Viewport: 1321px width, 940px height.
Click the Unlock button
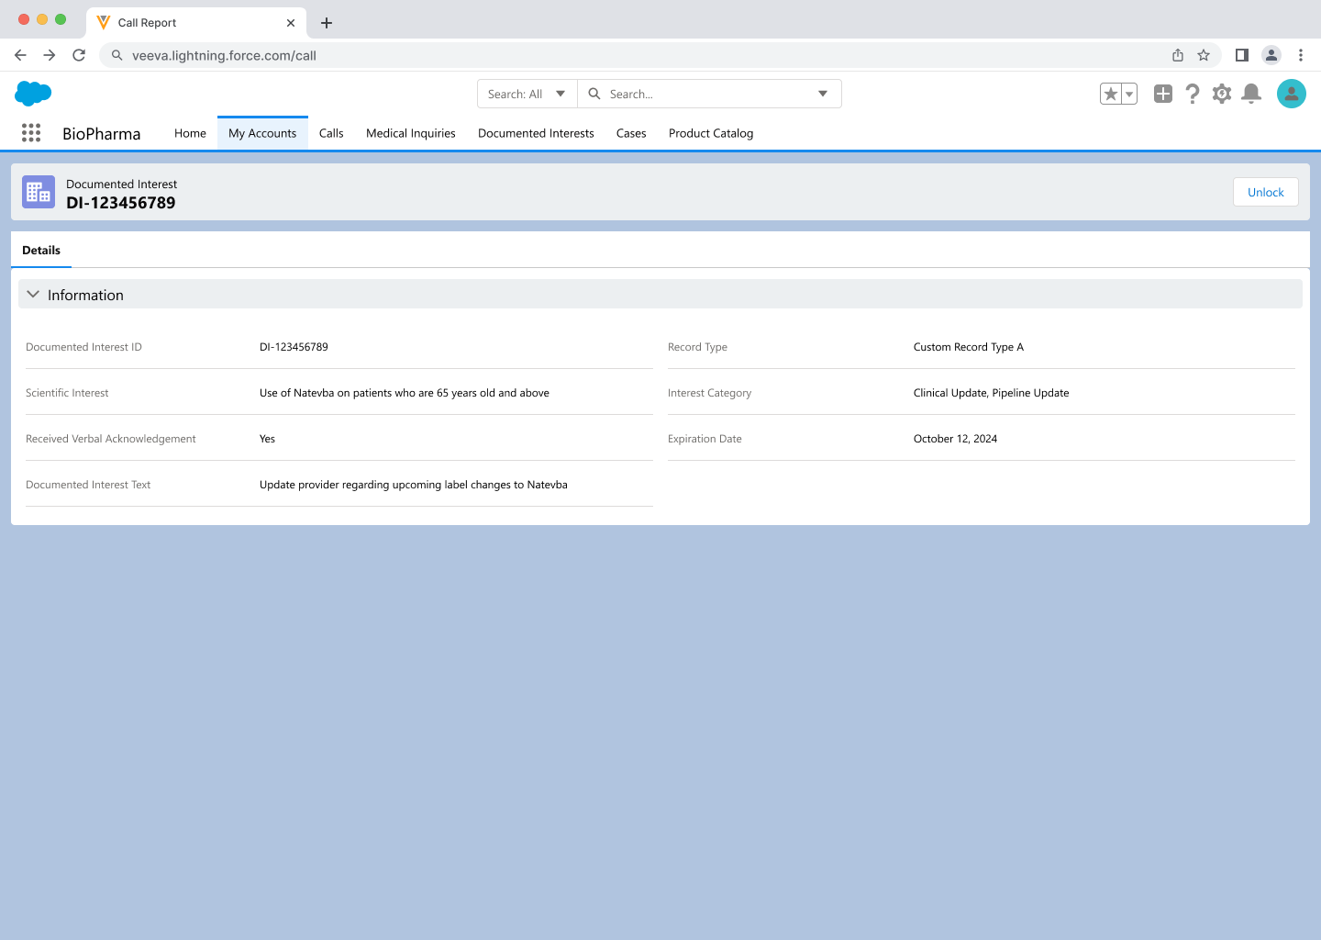1265,192
